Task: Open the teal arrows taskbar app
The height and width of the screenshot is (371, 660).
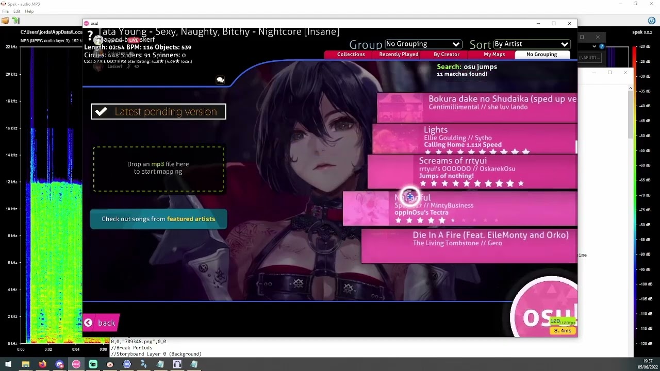Action: click(143, 364)
